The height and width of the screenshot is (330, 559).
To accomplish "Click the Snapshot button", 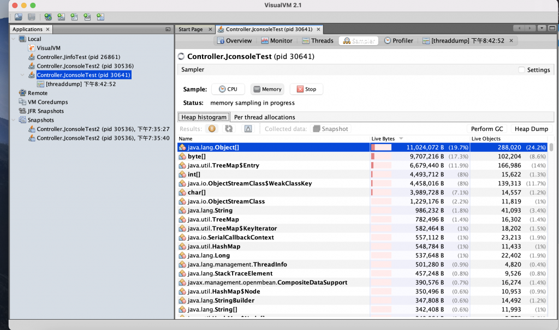I will point(330,129).
